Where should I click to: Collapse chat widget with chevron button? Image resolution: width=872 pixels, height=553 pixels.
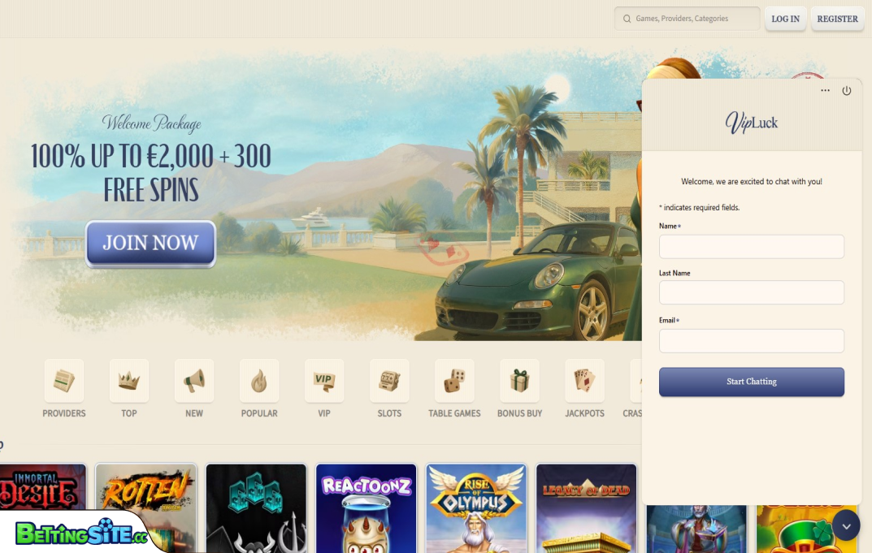tap(847, 525)
